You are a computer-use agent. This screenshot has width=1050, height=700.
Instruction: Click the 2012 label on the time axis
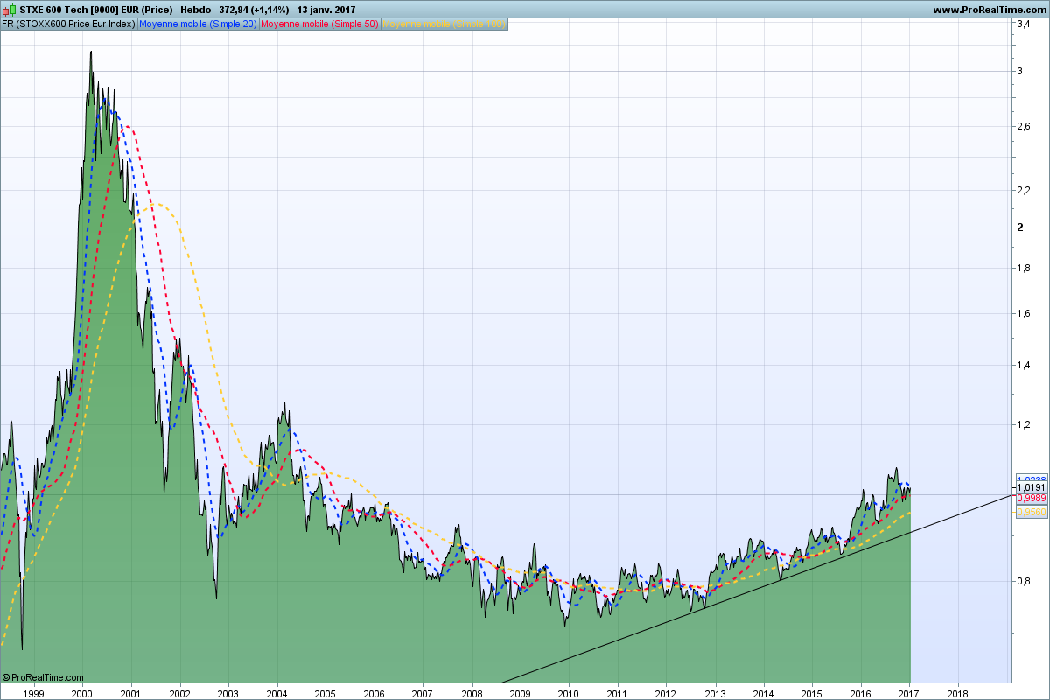tap(666, 692)
